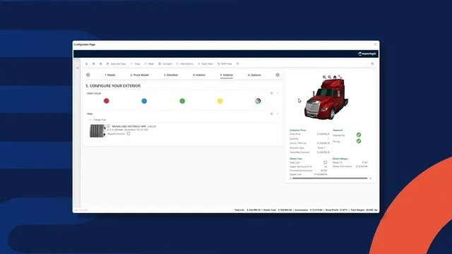Choose the yellow paint color
452x254 pixels.
click(220, 101)
